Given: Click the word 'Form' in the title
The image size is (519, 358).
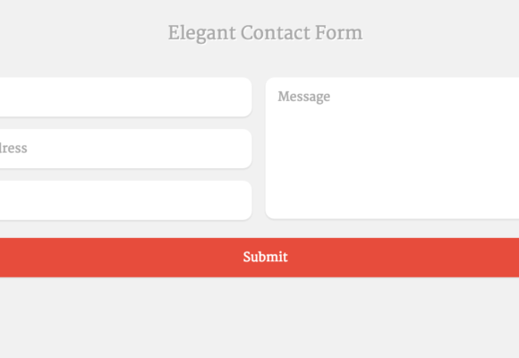Looking at the screenshot, I should click(338, 33).
